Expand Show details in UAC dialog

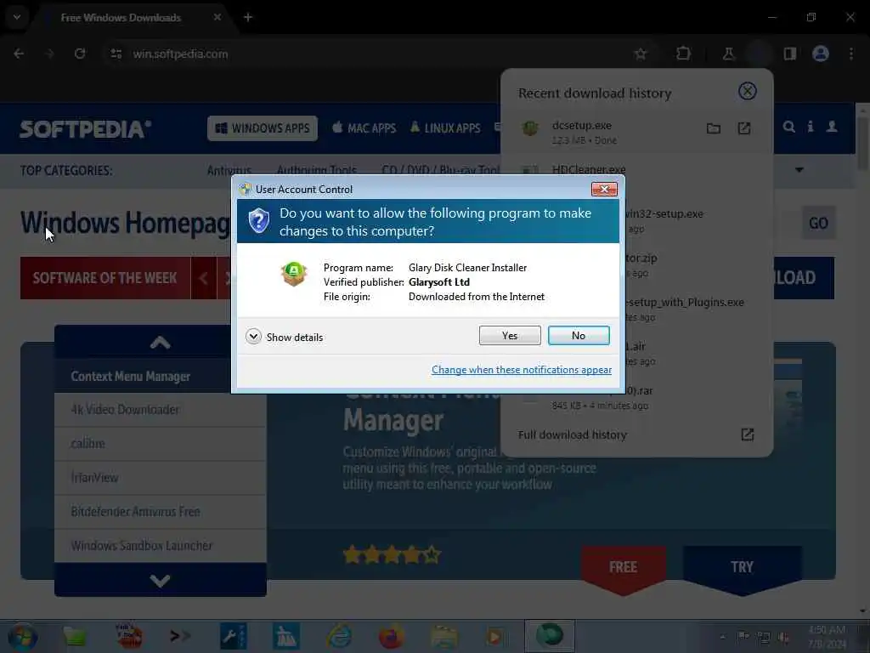(x=284, y=337)
